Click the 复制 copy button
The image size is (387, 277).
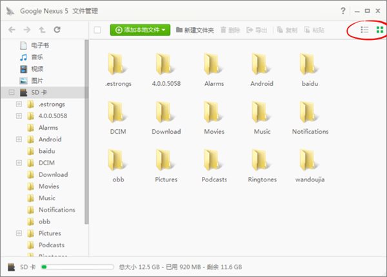pos(287,30)
